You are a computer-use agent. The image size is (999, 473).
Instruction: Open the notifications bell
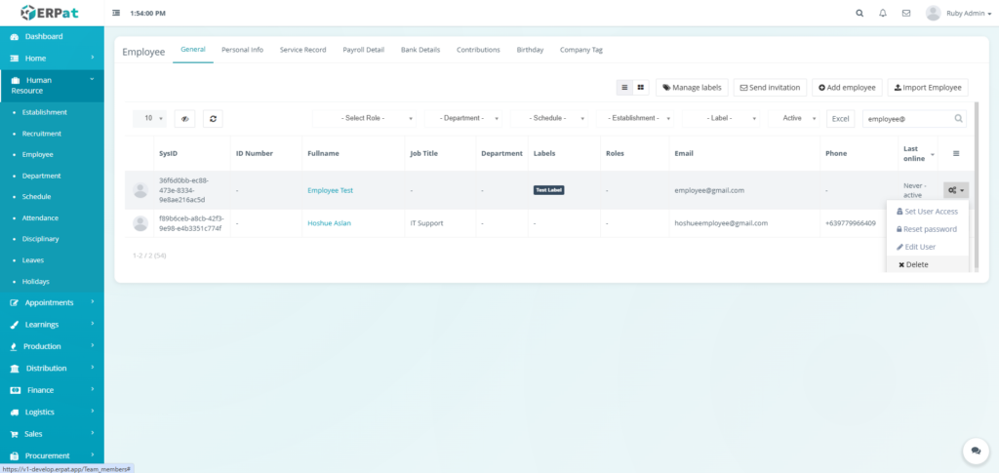(x=883, y=14)
